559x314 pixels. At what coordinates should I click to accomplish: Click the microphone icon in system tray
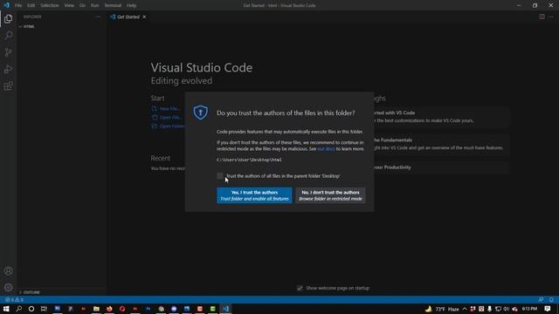pos(489,309)
